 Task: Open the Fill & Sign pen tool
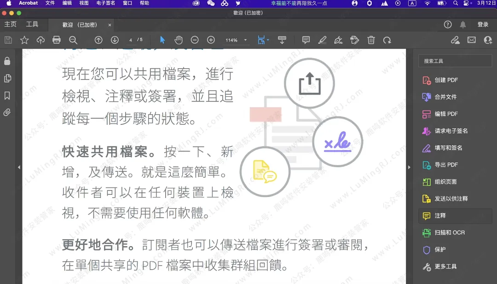pos(338,40)
